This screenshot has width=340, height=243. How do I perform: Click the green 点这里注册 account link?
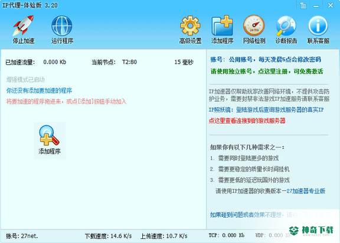(267, 72)
